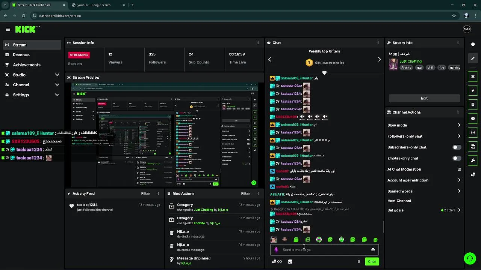Click the purple microphone icon in message box
This screenshot has width=481, height=270.
(x=276, y=250)
